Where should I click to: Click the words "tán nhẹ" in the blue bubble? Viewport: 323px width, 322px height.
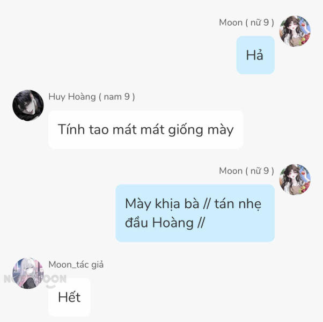pyautogui.click(x=238, y=204)
